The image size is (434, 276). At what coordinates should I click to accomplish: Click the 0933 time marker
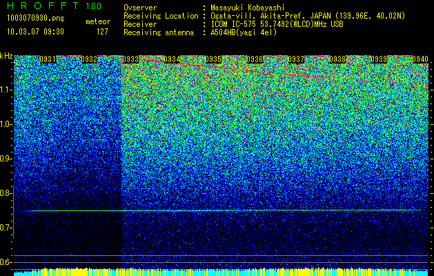130,59
